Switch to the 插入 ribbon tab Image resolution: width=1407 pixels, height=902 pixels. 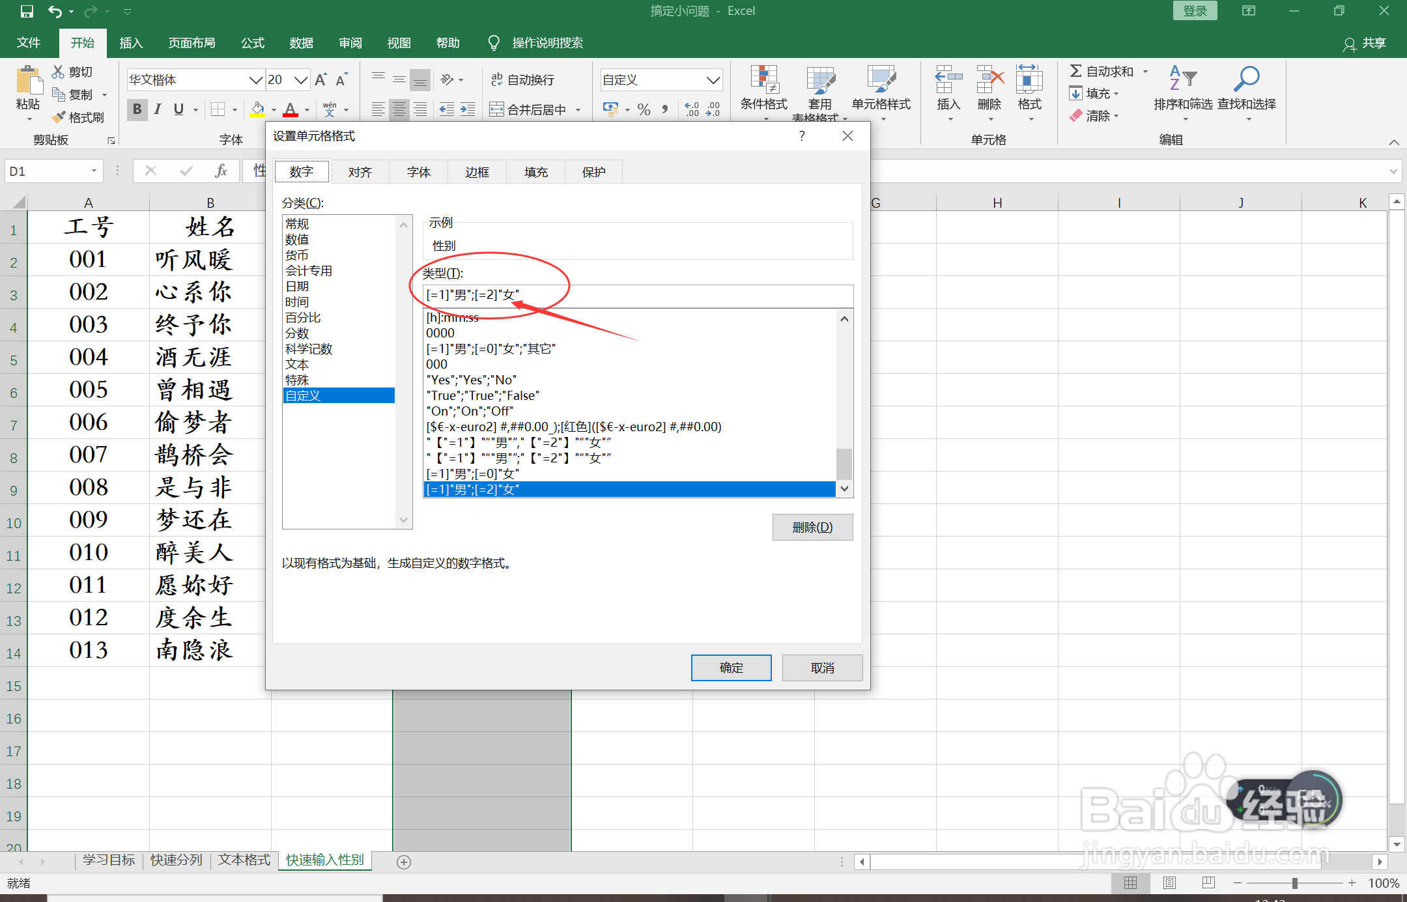coord(131,42)
